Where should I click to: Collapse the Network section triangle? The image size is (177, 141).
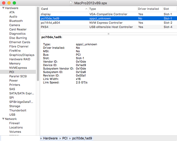click(3, 119)
